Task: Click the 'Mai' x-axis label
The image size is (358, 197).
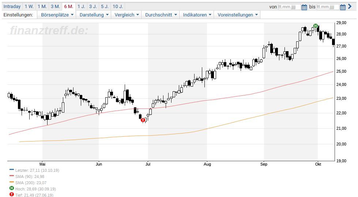Action: (42, 164)
